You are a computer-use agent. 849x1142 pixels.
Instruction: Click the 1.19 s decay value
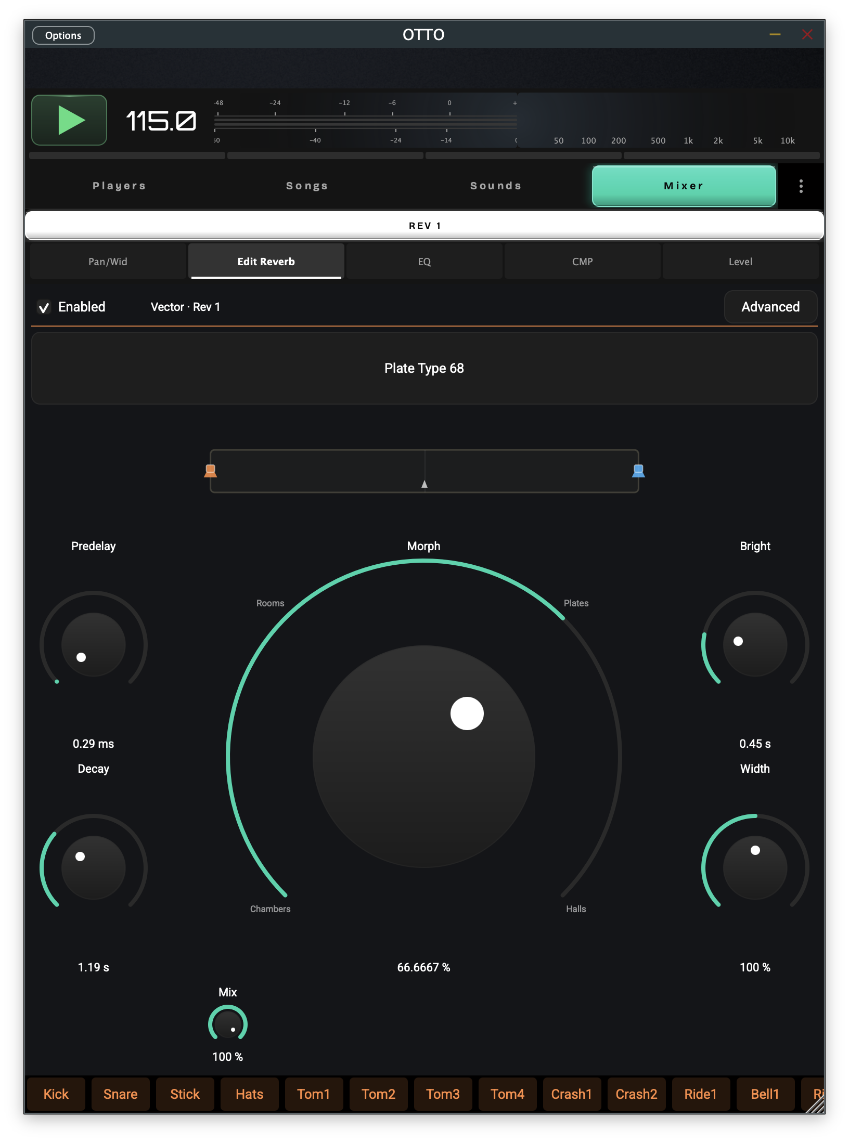click(94, 967)
